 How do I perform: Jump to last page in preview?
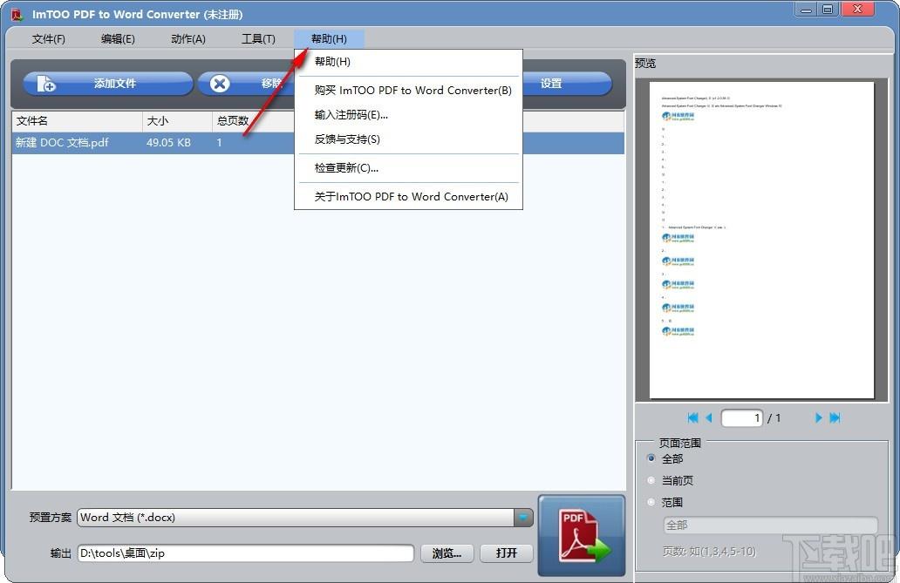pos(835,417)
